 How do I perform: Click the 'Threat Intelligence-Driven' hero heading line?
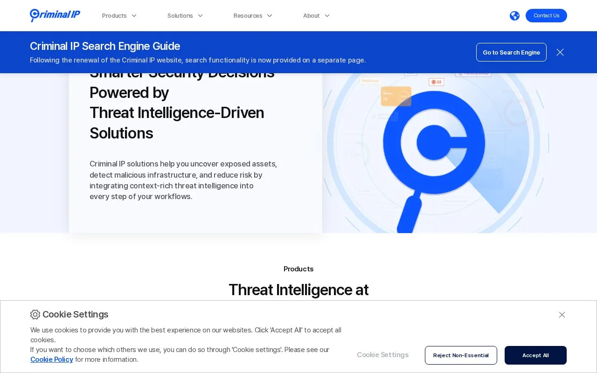(x=177, y=113)
